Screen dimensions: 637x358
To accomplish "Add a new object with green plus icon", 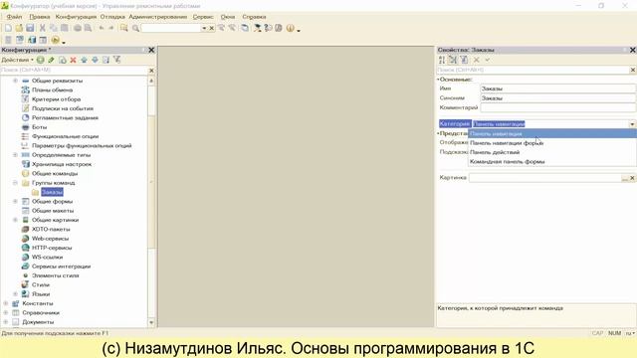I will tap(41, 60).
